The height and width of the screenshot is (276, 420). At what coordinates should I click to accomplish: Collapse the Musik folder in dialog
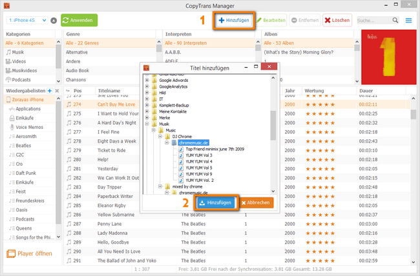[147, 124]
